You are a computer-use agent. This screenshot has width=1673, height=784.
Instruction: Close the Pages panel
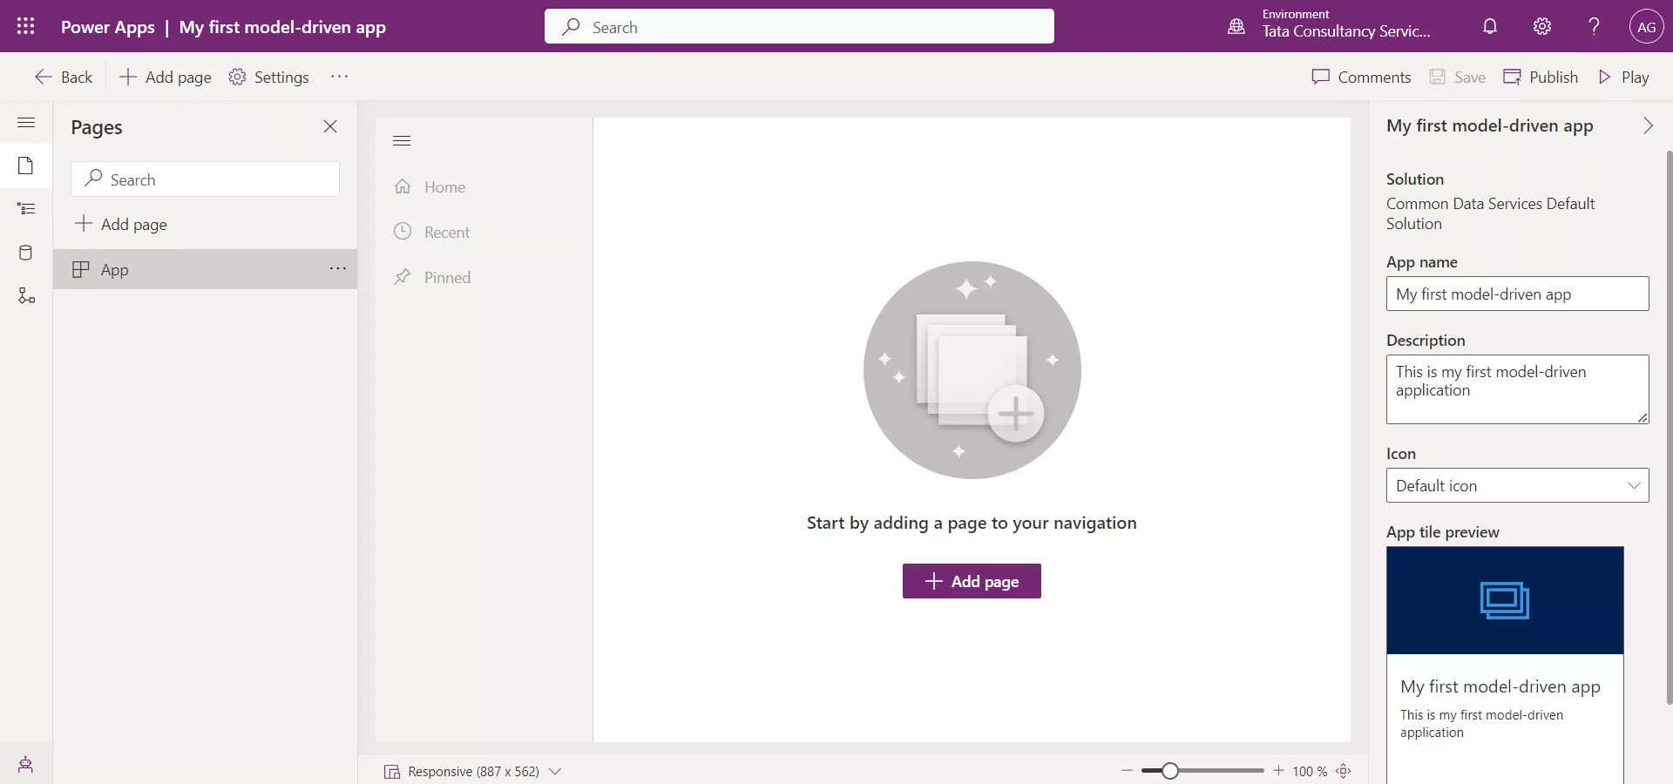point(330,126)
